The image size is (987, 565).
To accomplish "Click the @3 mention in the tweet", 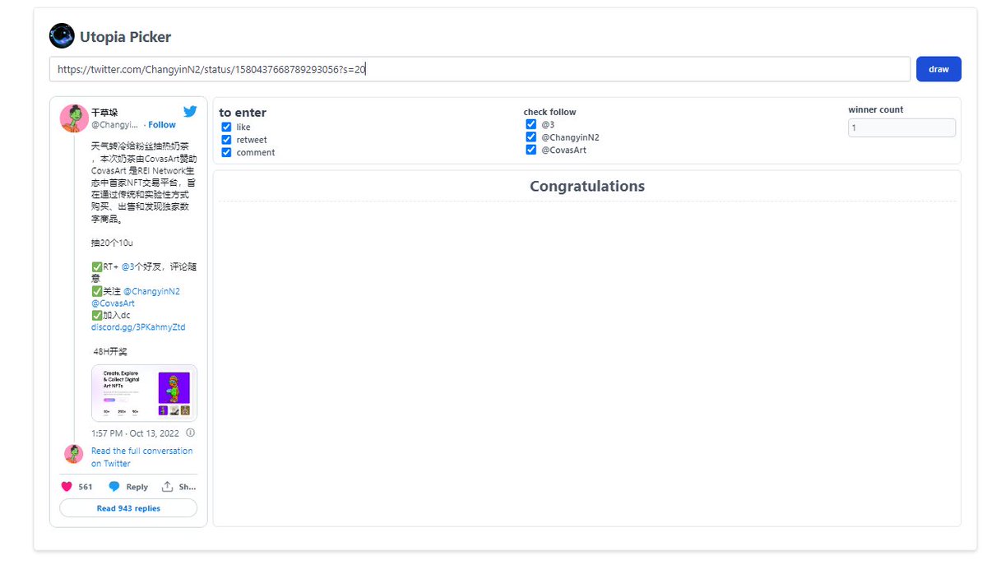I will 127,267.
